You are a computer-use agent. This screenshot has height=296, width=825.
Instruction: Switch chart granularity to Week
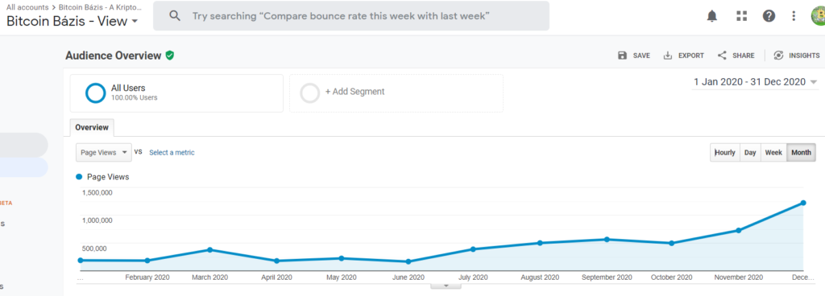773,152
